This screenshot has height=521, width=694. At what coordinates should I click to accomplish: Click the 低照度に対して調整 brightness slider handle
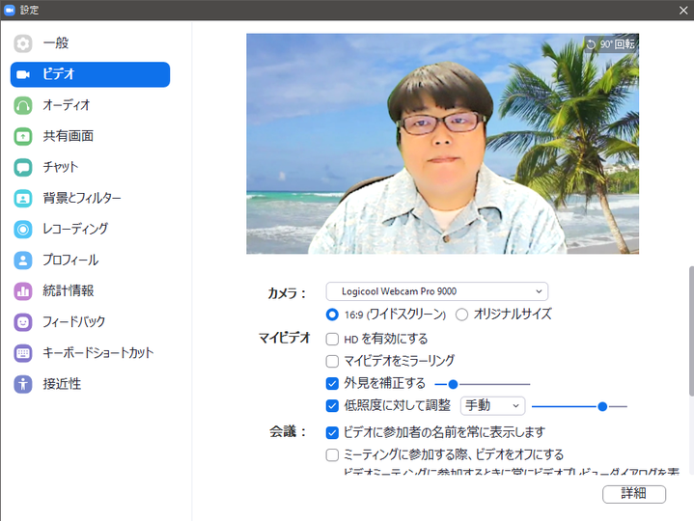tap(602, 406)
